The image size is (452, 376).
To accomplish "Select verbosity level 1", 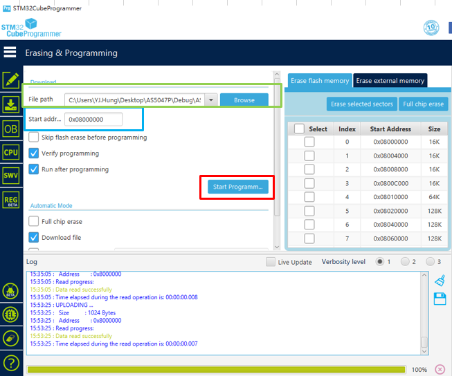I will tap(379, 261).
